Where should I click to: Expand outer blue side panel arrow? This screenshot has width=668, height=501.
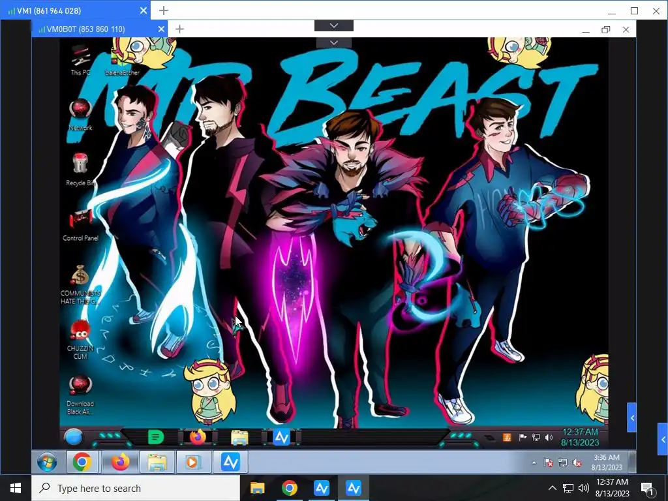(x=663, y=439)
